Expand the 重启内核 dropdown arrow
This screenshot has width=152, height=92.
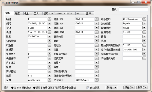(144, 32)
